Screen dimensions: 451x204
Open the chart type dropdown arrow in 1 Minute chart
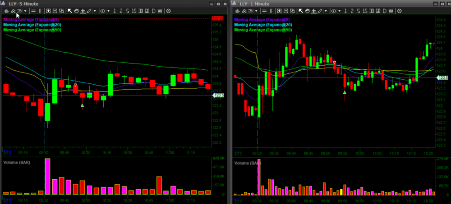coord(256,10)
